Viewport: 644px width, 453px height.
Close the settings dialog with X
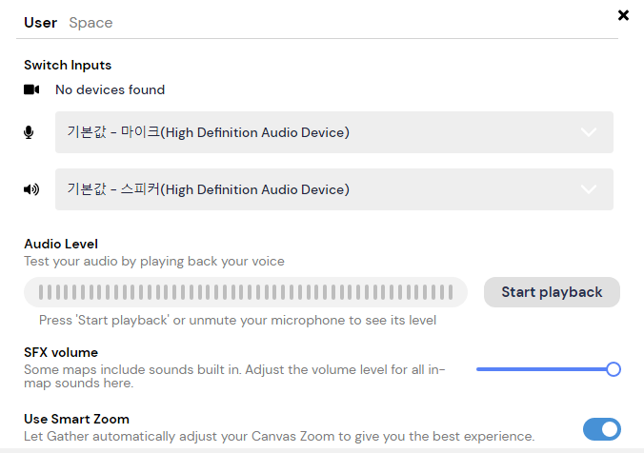click(623, 15)
